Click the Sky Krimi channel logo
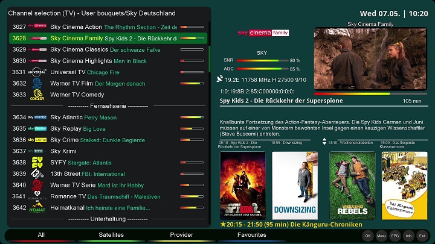Viewport: 435px width, 244px height. click(37, 151)
